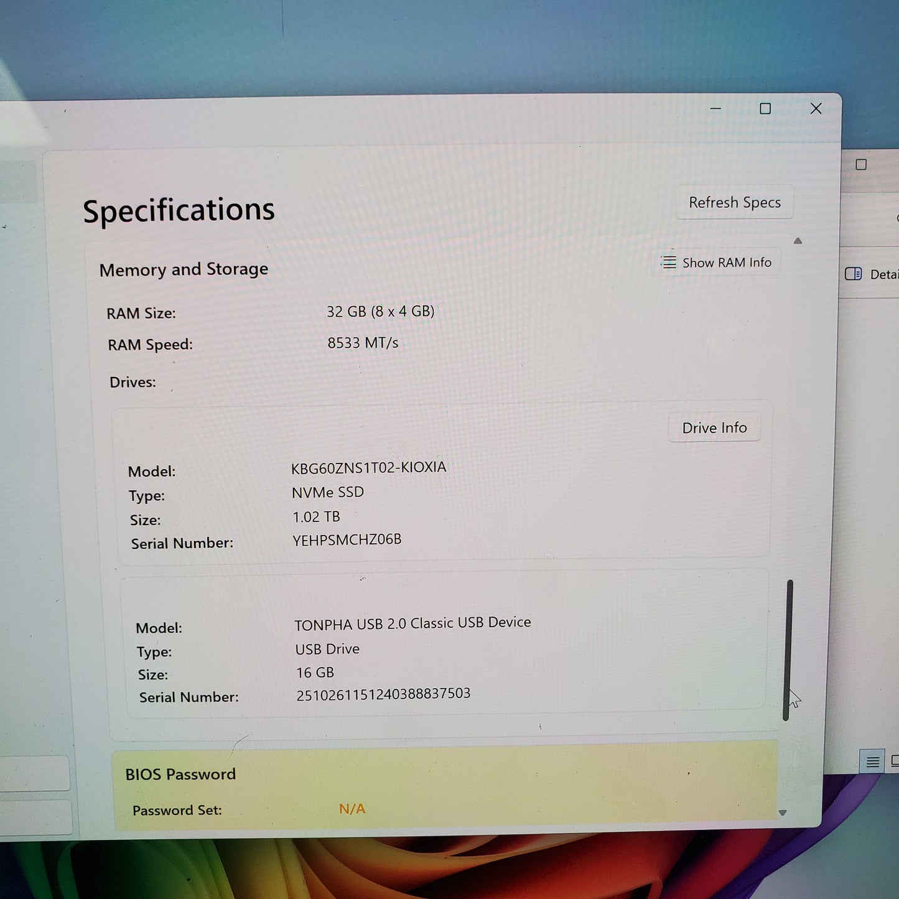Click the Refresh Specs button

coord(735,202)
